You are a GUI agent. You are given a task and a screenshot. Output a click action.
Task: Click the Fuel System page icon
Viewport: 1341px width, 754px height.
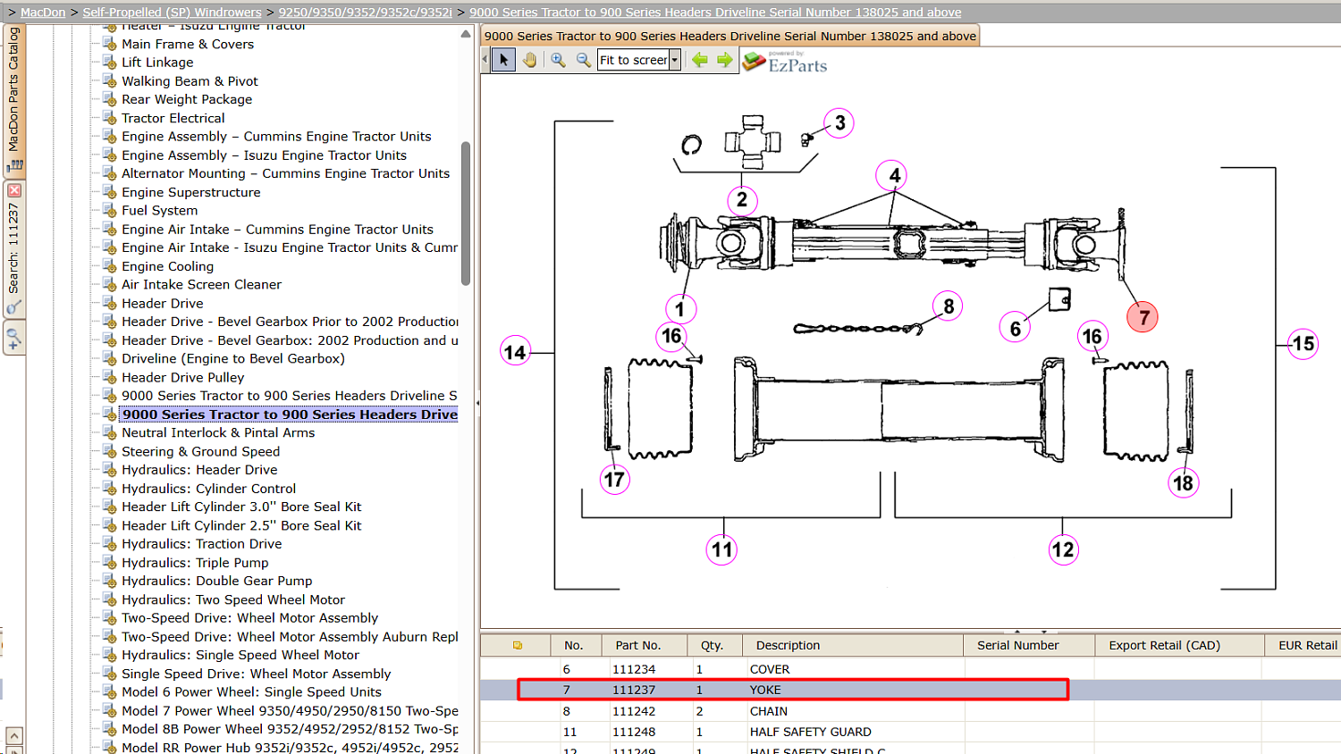tap(110, 210)
